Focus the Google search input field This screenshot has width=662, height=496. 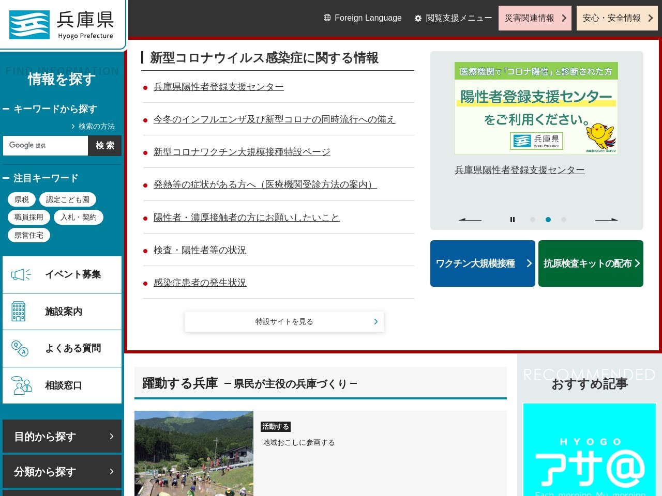click(46, 146)
